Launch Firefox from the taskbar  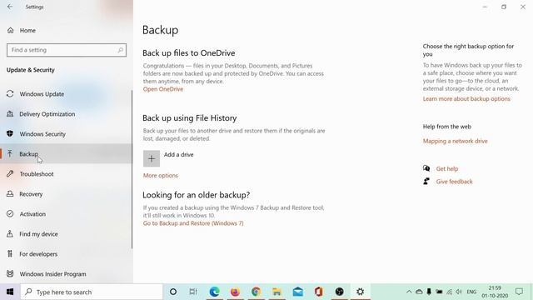tap(235, 292)
